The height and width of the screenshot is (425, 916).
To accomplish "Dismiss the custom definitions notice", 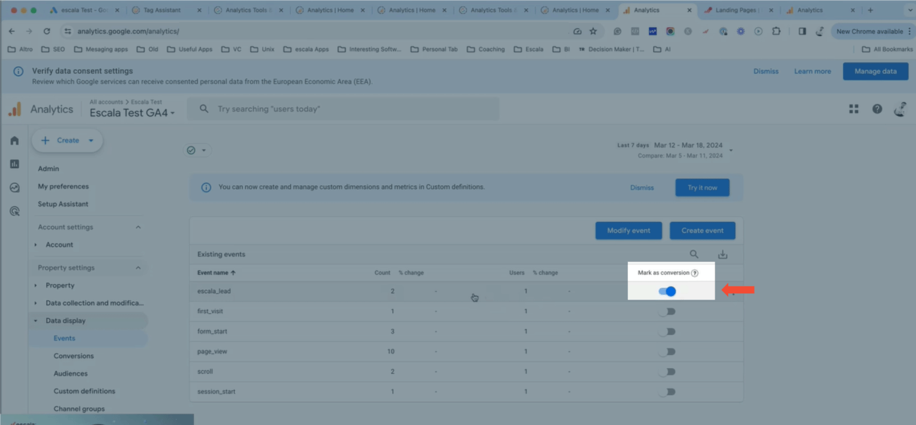I will tap(641, 188).
